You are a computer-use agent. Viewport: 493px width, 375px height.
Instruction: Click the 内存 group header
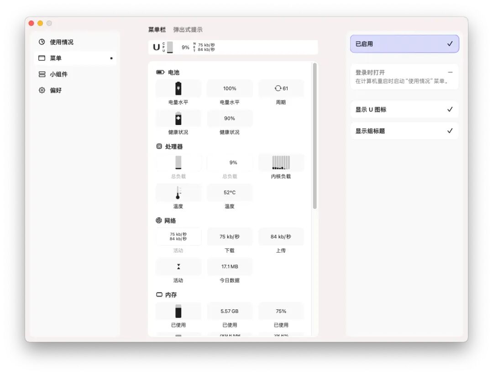click(167, 295)
